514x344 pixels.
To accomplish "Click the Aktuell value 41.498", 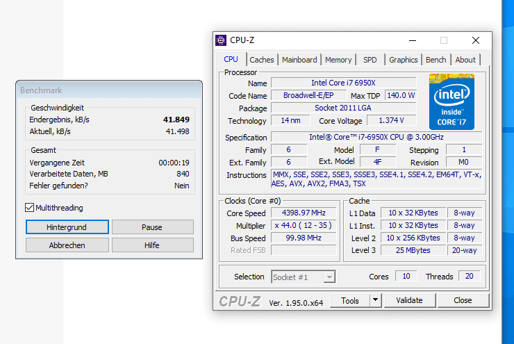I will (x=177, y=131).
